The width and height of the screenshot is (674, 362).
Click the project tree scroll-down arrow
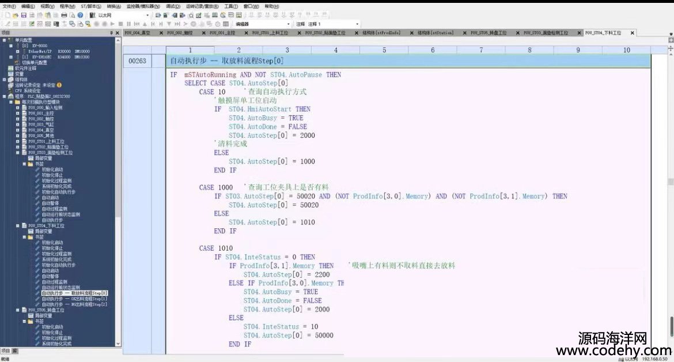point(118,344)
